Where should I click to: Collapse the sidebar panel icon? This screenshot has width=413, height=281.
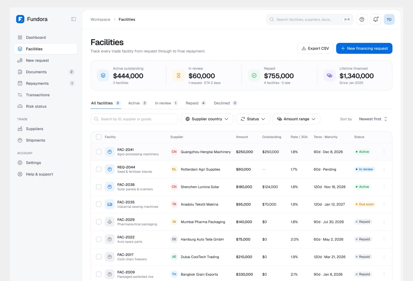pos(74,19)
